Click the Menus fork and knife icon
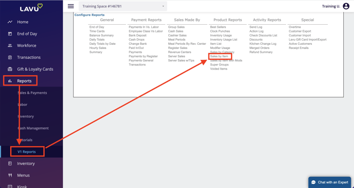 point(10,175)
